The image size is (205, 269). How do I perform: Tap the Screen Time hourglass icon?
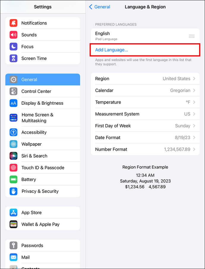click(x=13, y=58)
